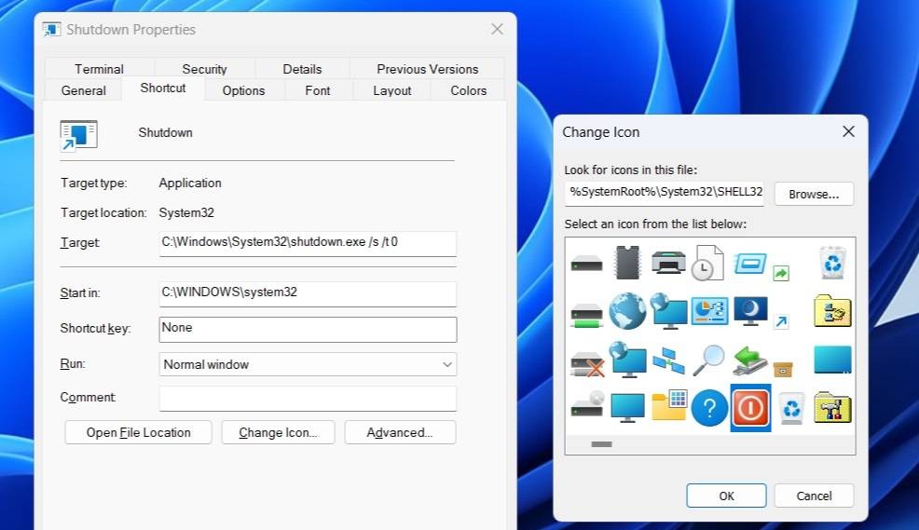Select the drive with red X icon

click(x=587, y=363)
